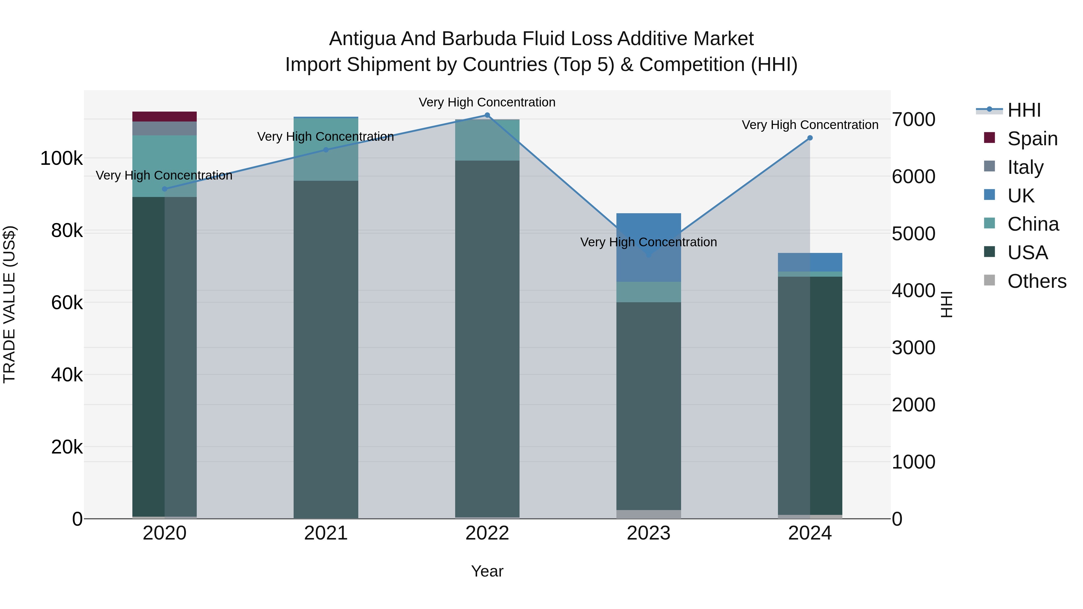Click the 1000 HHI axis tick
This screenshot has width=1083, height=609.
pos(914,462)
